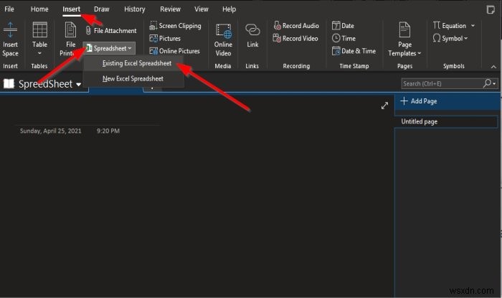Viewport: 502px width, 298px height.
Task: Click the Online Video icon
Action: pos(223,31)
